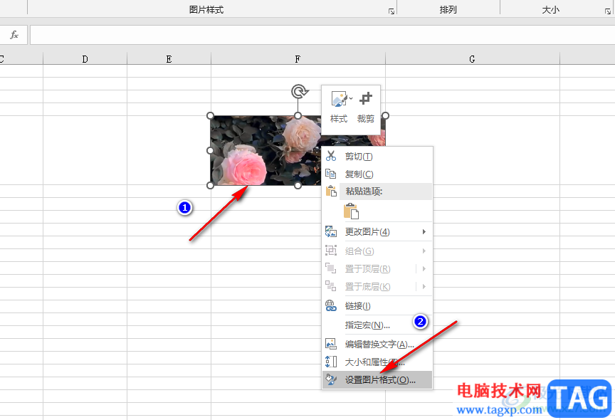Select 指定宏(N)... menu entry

377,325
